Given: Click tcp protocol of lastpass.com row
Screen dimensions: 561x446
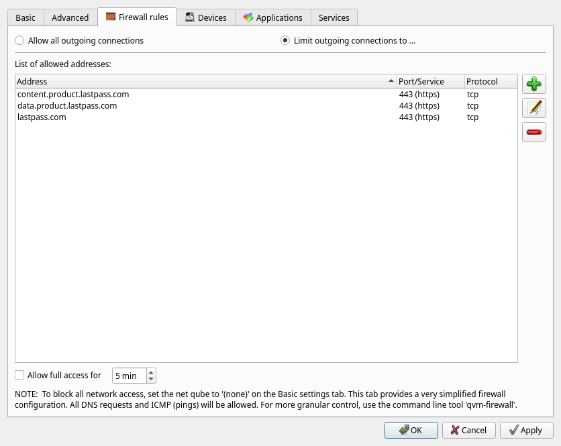Looking at the screenshot, I should click(472, 117).
